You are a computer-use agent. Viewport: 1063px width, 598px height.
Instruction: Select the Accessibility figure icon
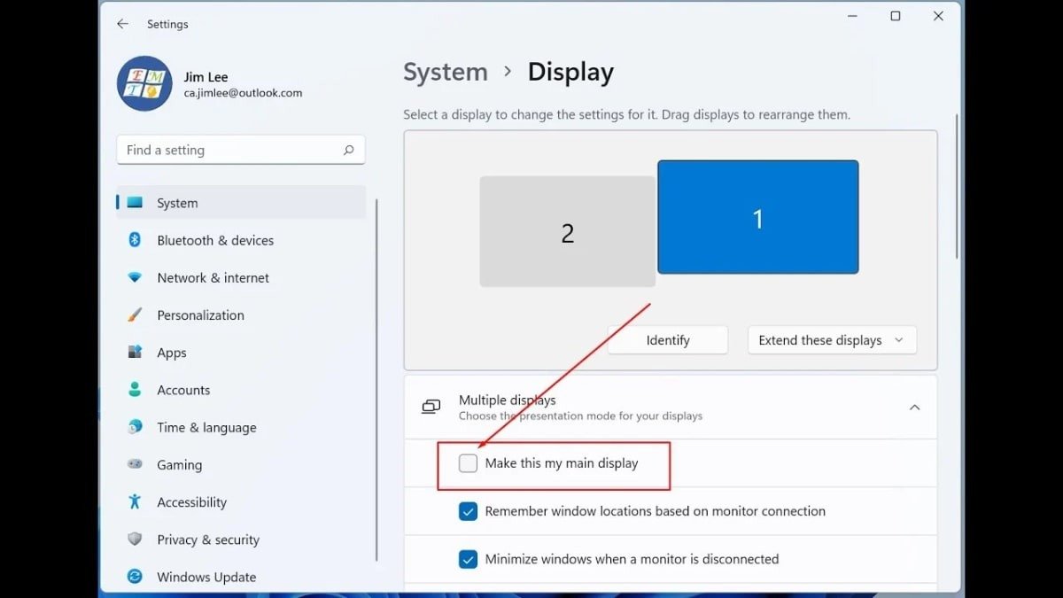[134, 501]
